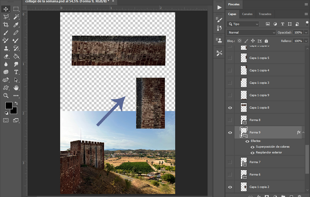Choose the Polygonal Lasso tool
The image size is (310, 197).
point(6,17)
